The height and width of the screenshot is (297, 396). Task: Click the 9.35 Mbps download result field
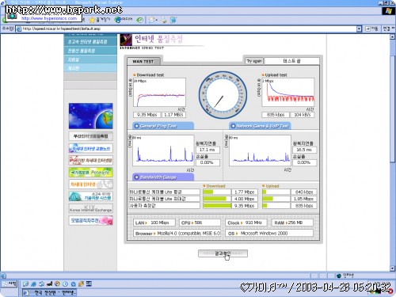click(x=147, y=115)
